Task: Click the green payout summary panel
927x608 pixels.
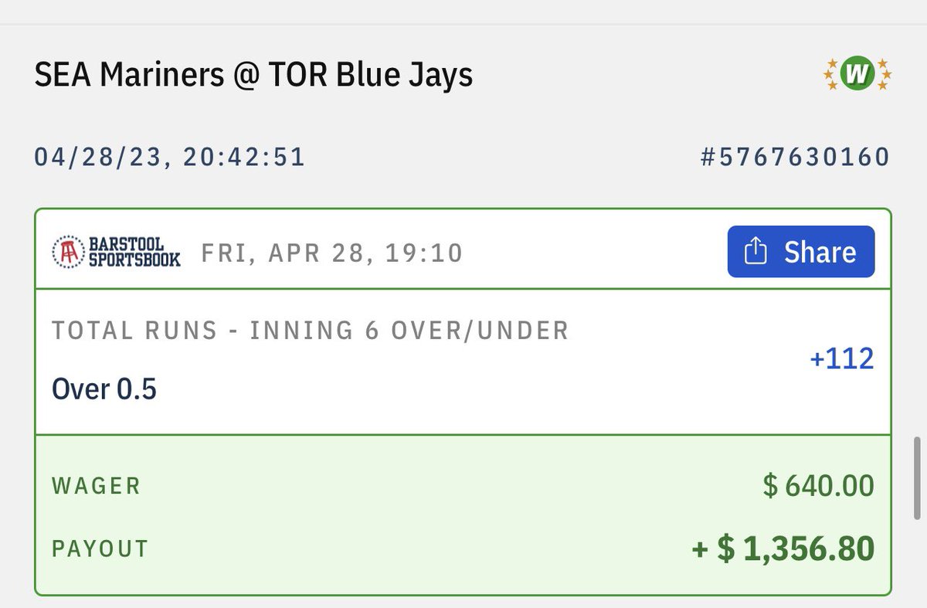Action: click(x=463, y=515)
